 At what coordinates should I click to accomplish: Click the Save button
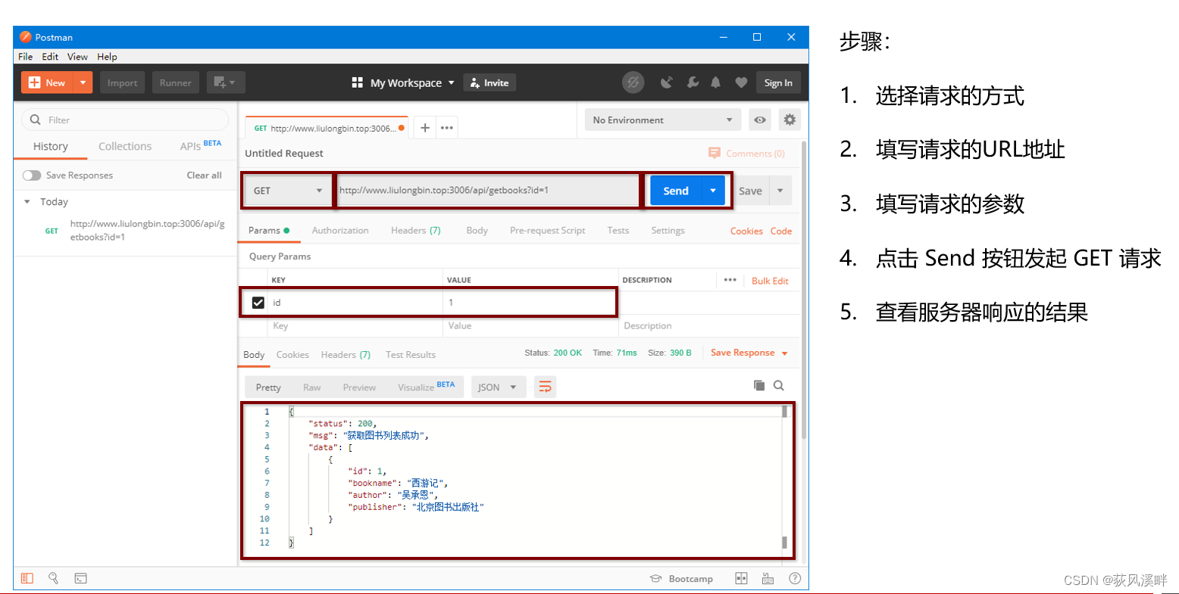coord(750,191)
